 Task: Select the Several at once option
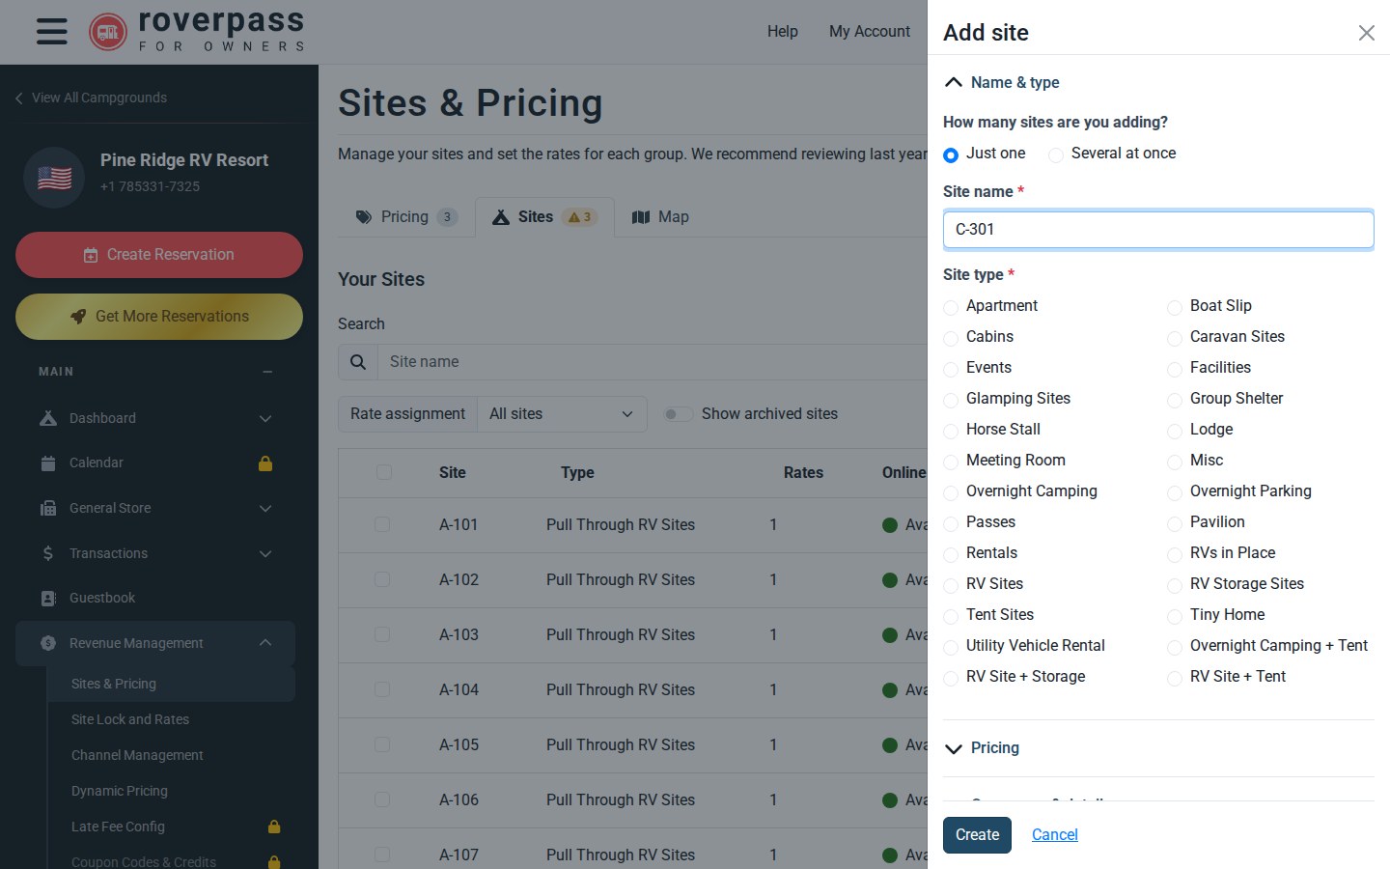click(x=1056, y=154)
